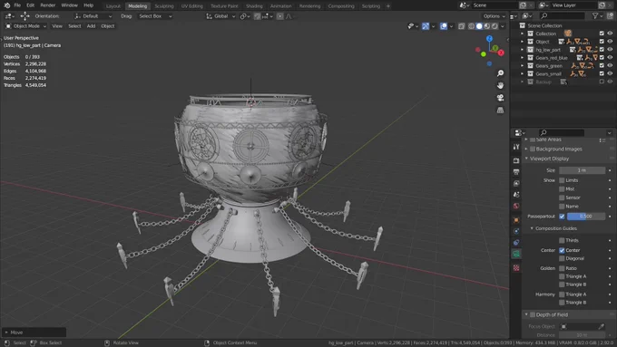617x347 pixels.
Task: Disable the Passepartout checkbox
Action: click(x=562, y=217)
